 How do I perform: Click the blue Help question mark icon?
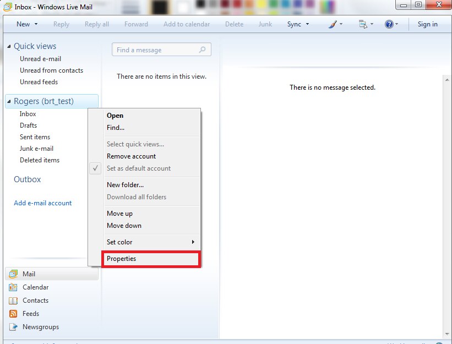tap(389, 24)
